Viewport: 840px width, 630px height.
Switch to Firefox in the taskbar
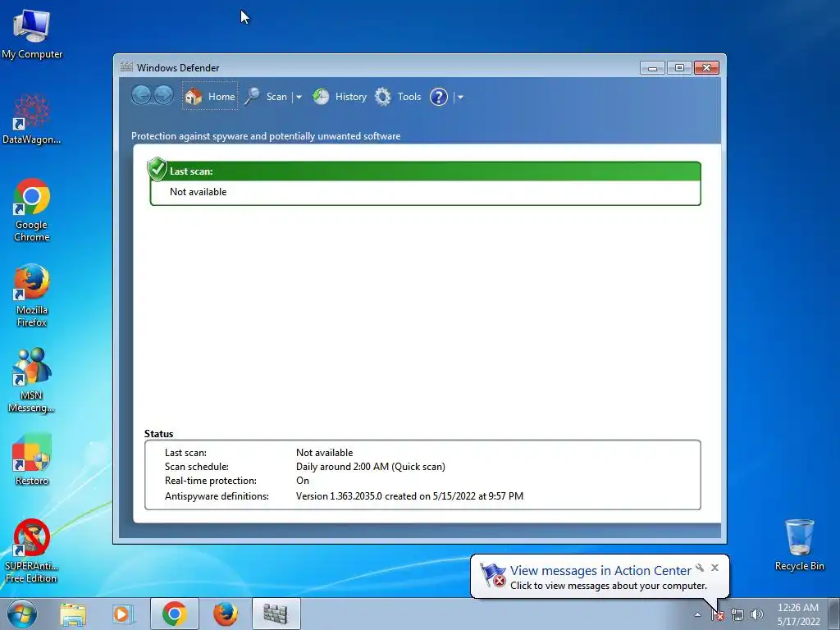[x=226, y=614]
